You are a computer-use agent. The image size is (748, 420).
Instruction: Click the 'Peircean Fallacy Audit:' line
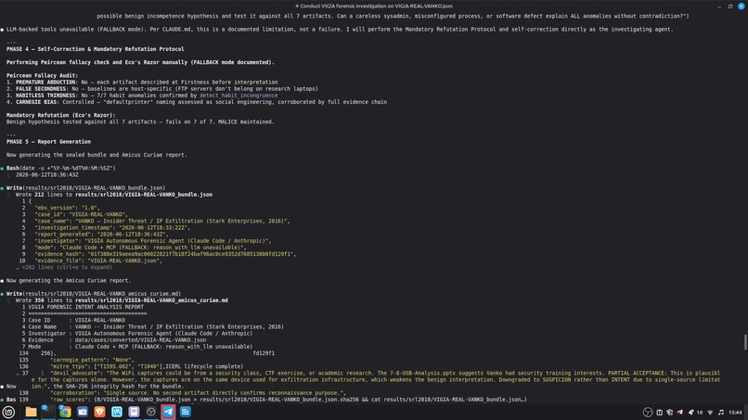42,75
